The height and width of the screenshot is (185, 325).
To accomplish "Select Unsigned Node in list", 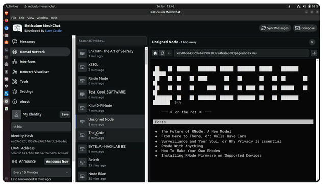I will pyautogui.click(x=111, y=122).
